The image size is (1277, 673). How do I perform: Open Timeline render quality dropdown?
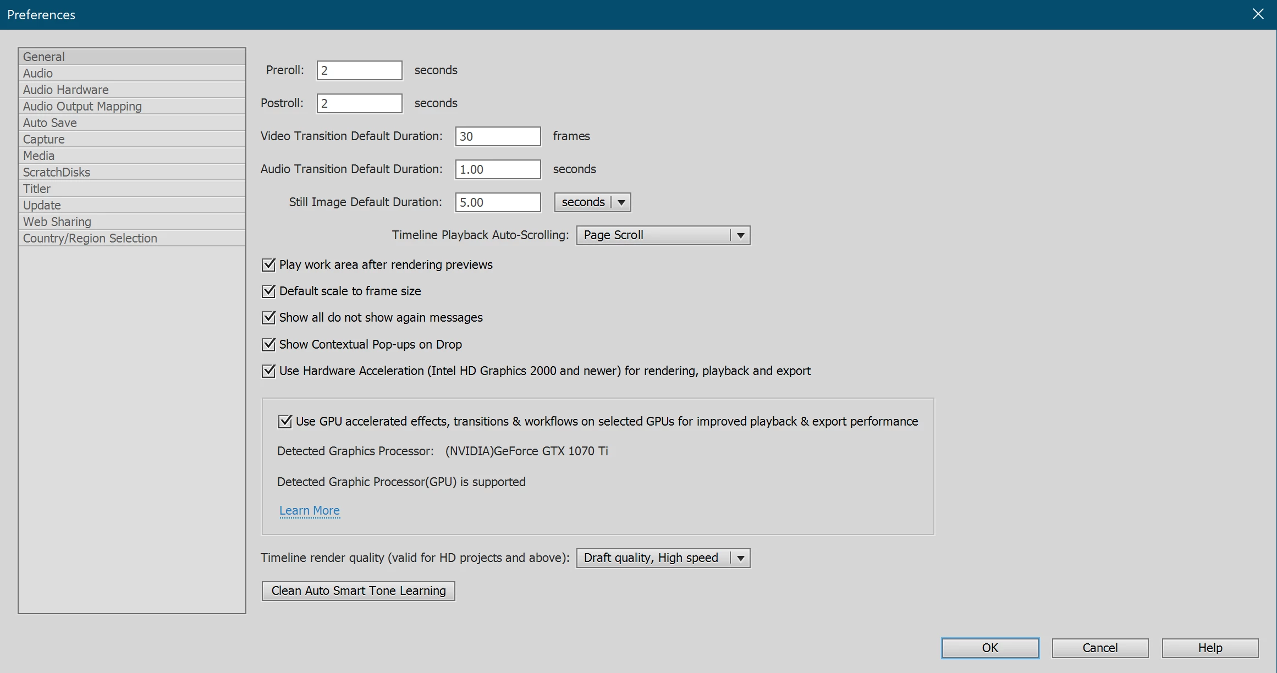click(x=663, y=558)
